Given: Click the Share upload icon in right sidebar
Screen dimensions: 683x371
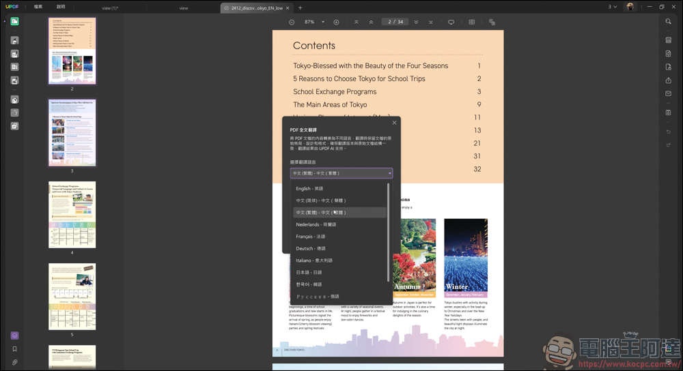Looking at the screenshot, I should [x=668, y=80].
